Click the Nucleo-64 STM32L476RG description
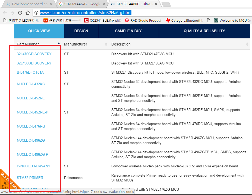The width and height of the screenshot is (252, 195). click(x=176, y=126)
